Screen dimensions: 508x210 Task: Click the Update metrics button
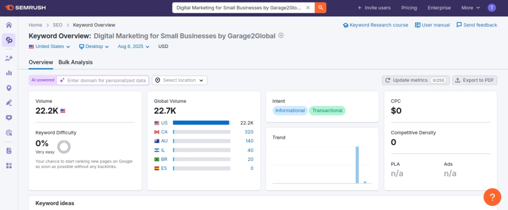pyautogui.click(x=416, y=80)
